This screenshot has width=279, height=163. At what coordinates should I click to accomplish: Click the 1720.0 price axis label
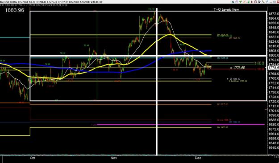(x=274, y=102)
